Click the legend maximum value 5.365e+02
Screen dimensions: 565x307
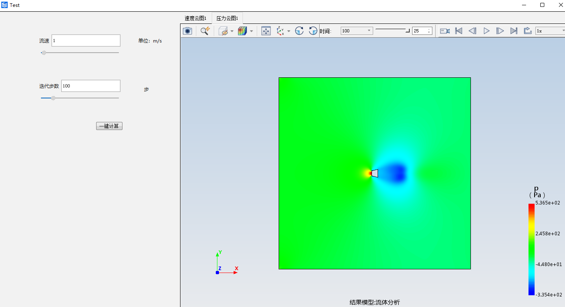(x=548, y=203)
